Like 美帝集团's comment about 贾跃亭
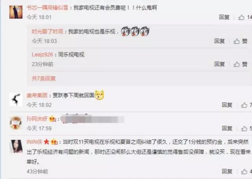Screen dimensions: 252x179 pos(246,105)
